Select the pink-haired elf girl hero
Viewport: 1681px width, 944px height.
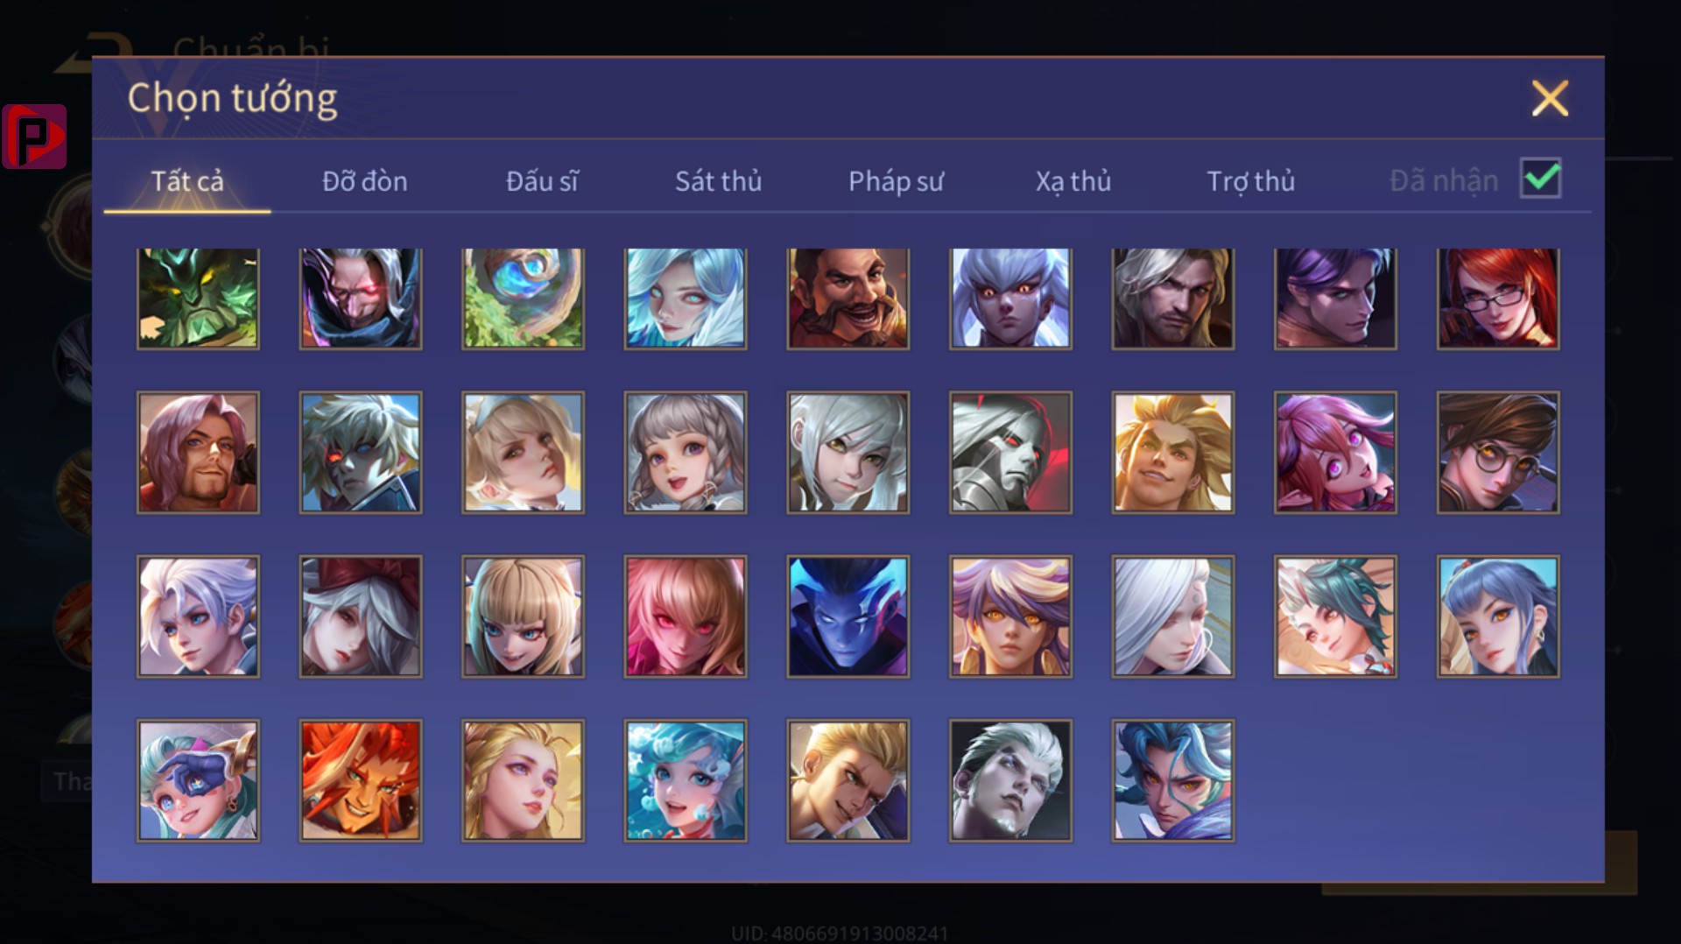[1335, 452]
